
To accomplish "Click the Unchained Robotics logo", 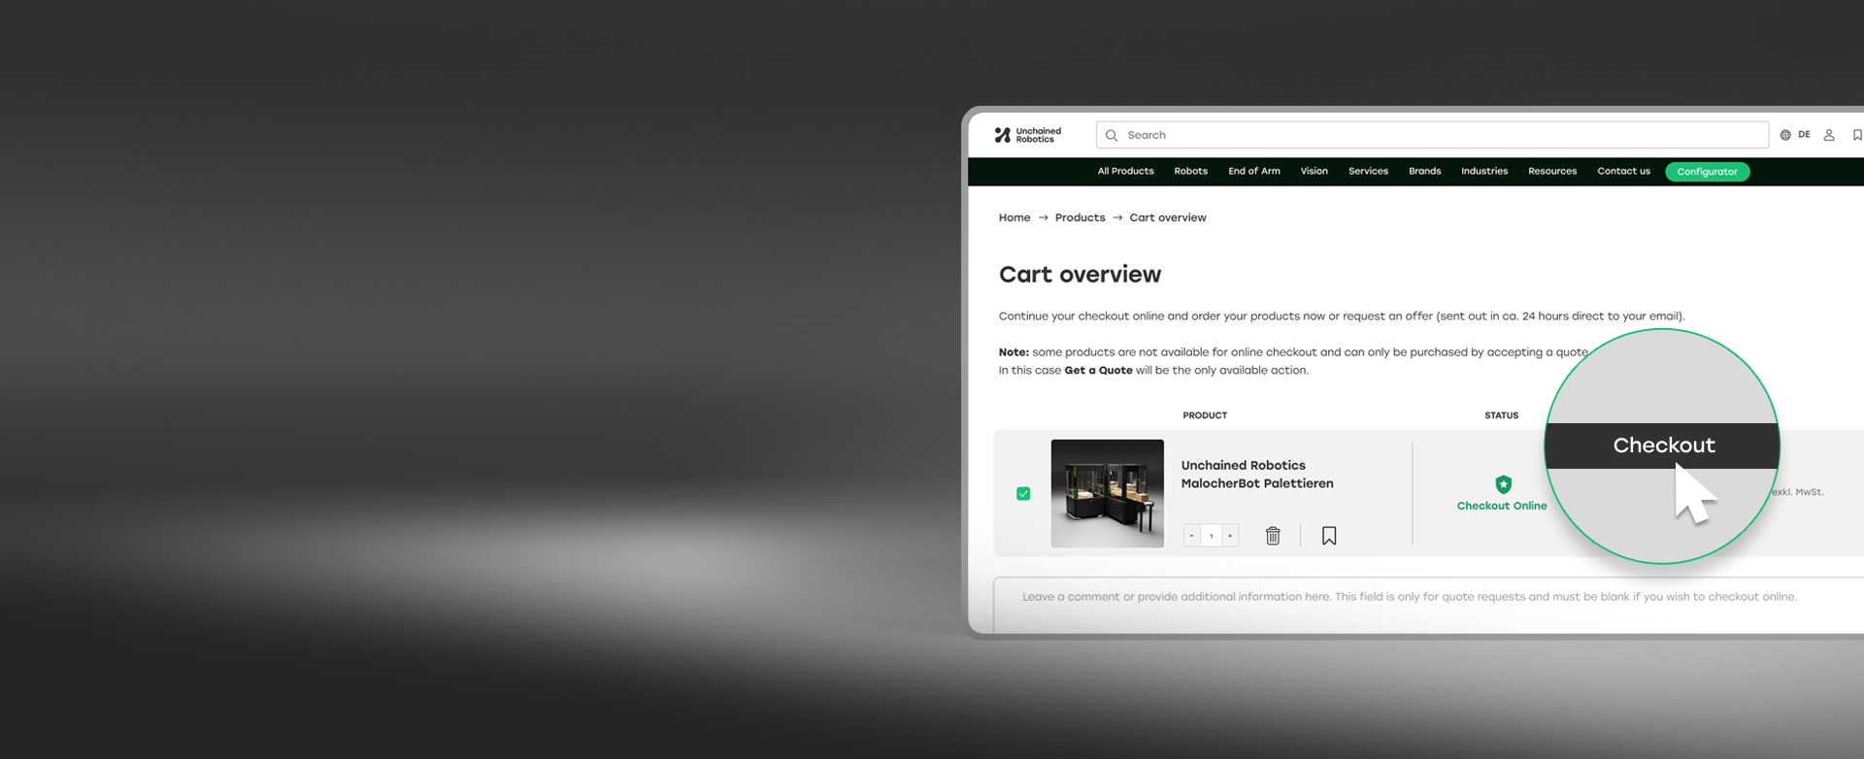I will point(1027,135).
